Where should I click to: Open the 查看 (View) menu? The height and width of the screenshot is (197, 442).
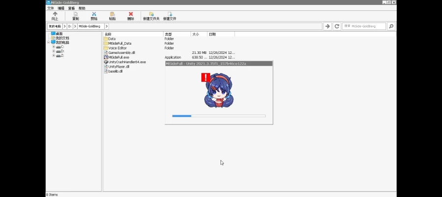tap(72, 8)
